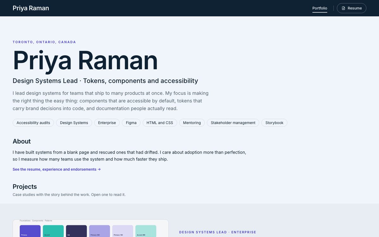Click the HTML and CSS tag

point(160,123)
